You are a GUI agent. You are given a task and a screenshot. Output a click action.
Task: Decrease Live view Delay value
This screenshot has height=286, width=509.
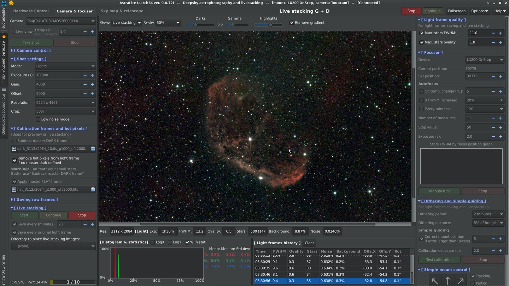point(85,32)
